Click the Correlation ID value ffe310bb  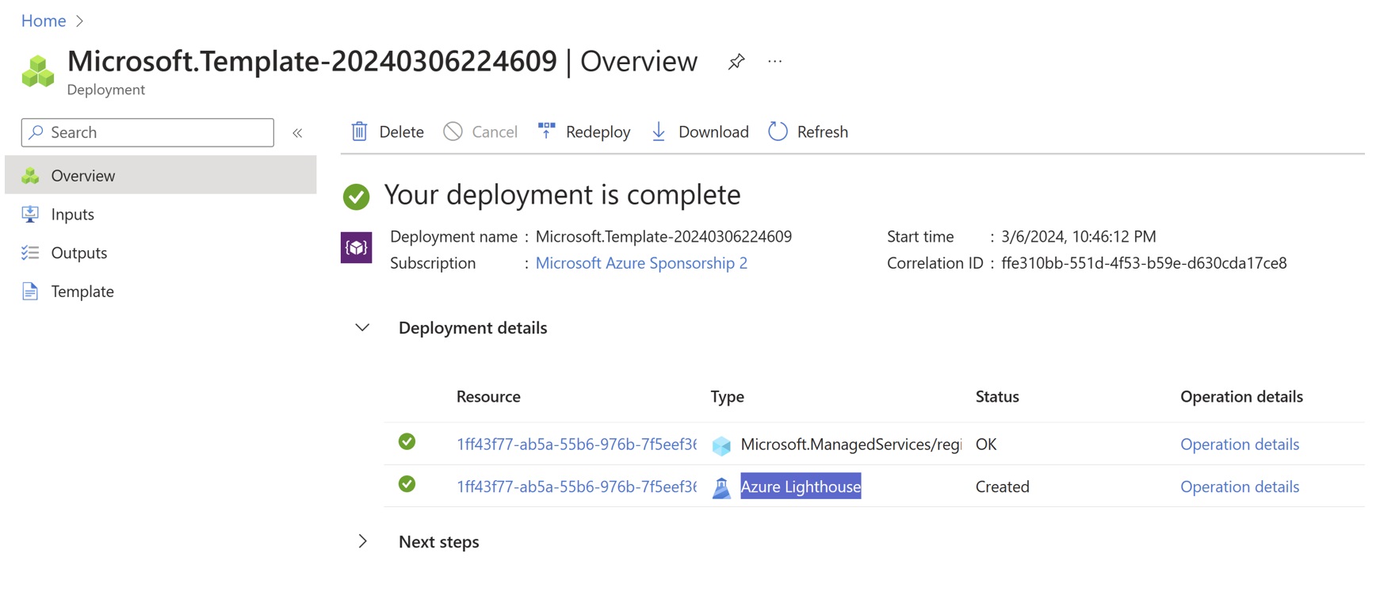pos(1144,263)
